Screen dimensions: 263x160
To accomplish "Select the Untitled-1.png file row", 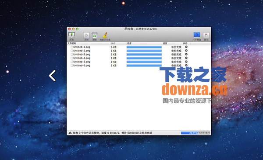I will coord(139,47).
